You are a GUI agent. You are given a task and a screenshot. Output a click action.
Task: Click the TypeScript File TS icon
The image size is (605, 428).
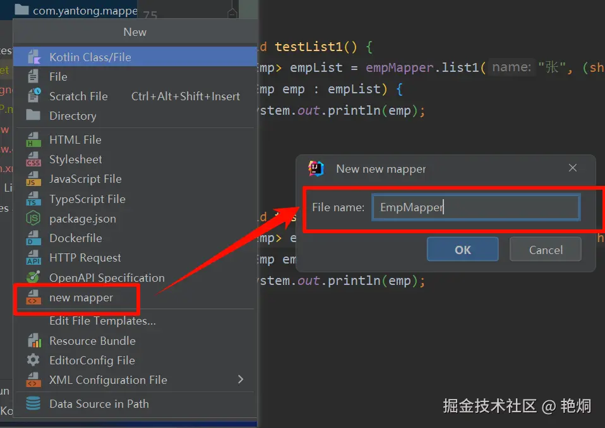pos(33,199)
